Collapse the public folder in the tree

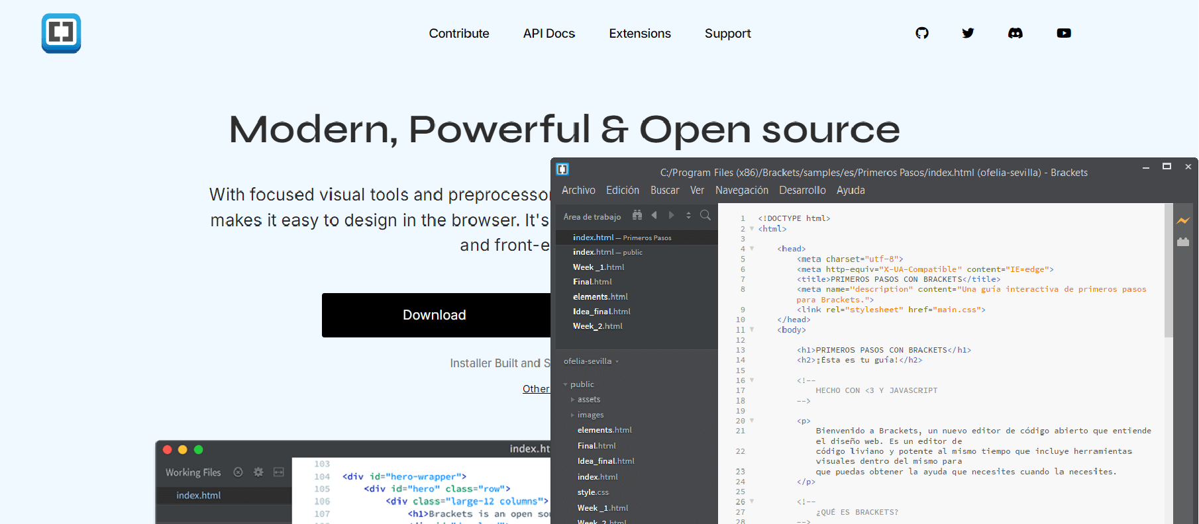pyautogui.click(x=565, y=384)
